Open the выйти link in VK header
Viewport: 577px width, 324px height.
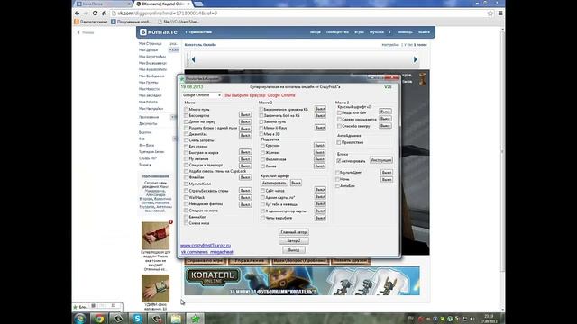(x=424, y=32)
